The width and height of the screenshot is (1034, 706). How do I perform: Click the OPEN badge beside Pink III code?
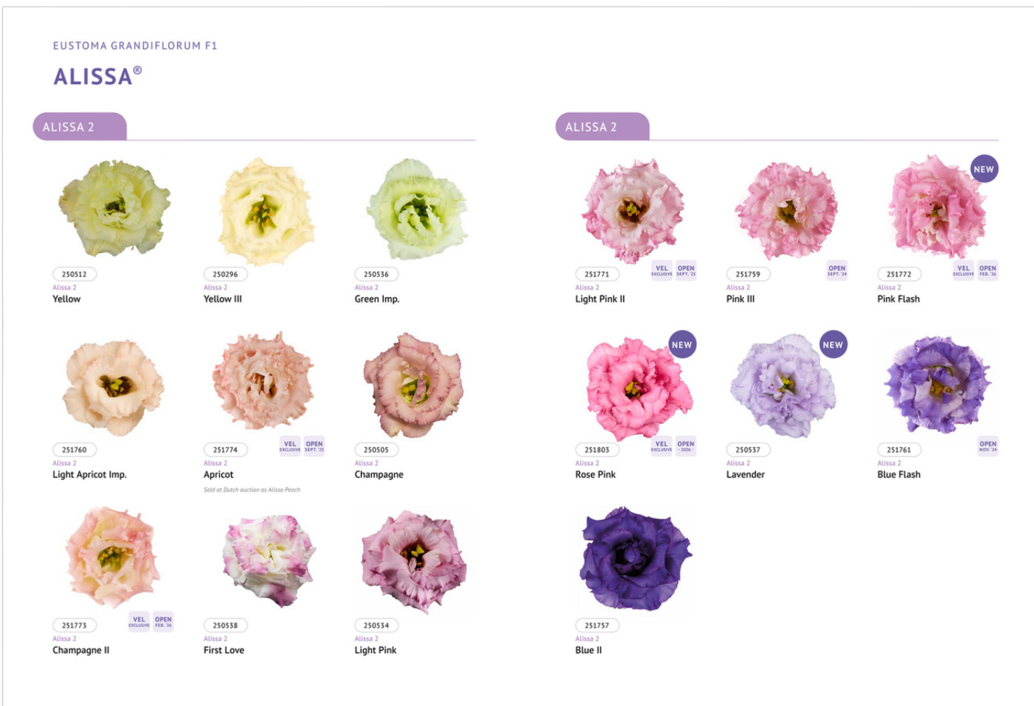point(837,270)
